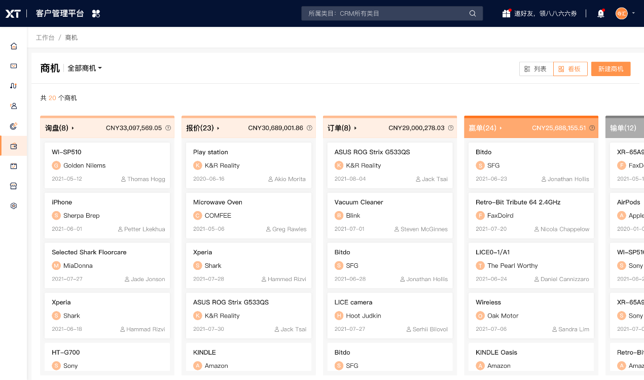Open the settings gear in sidebar
The width and height of the screenshot is (644, 380).
[x=14, y=206]
